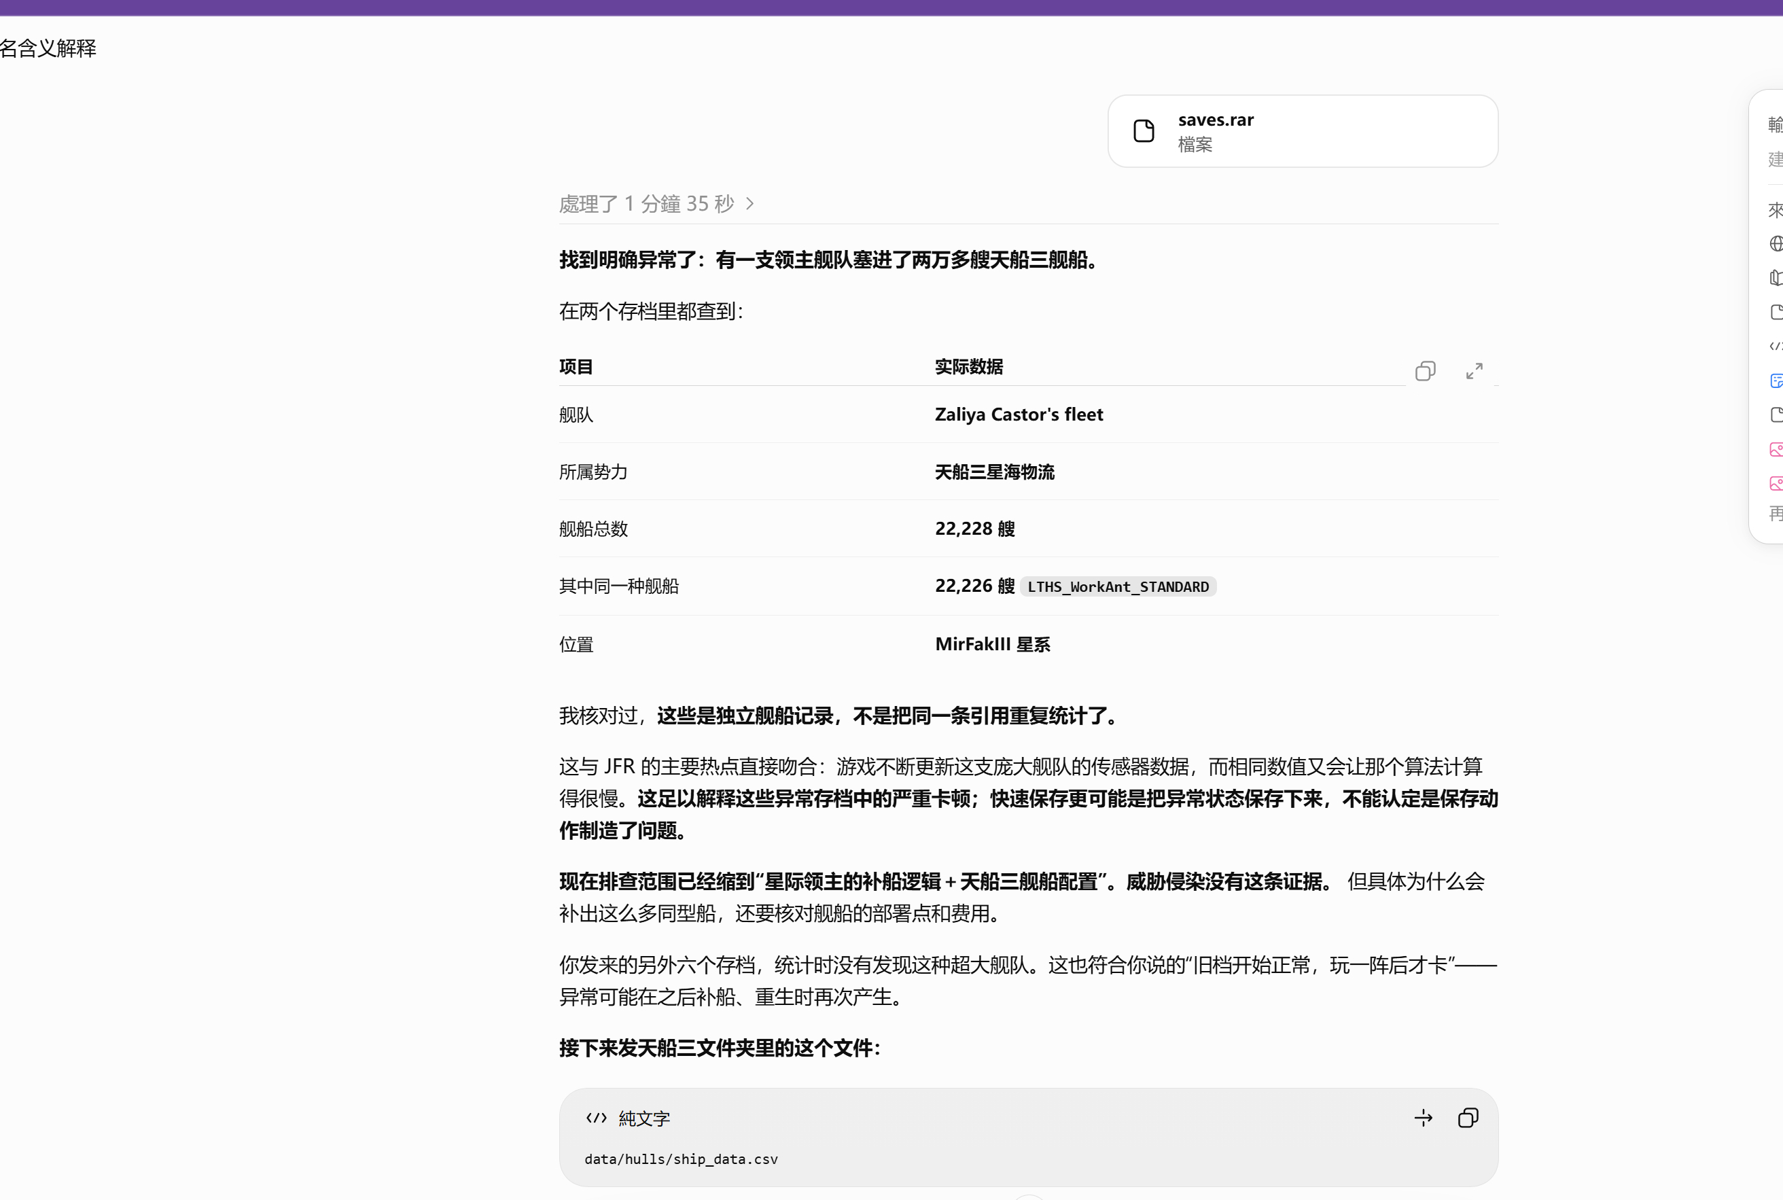Image resolution: width=1783 pixels, height=1200 pixels.
Task: Click the heading 接下来发天船三文件夹里的这个文件
Action: [x=720, y=1048]
